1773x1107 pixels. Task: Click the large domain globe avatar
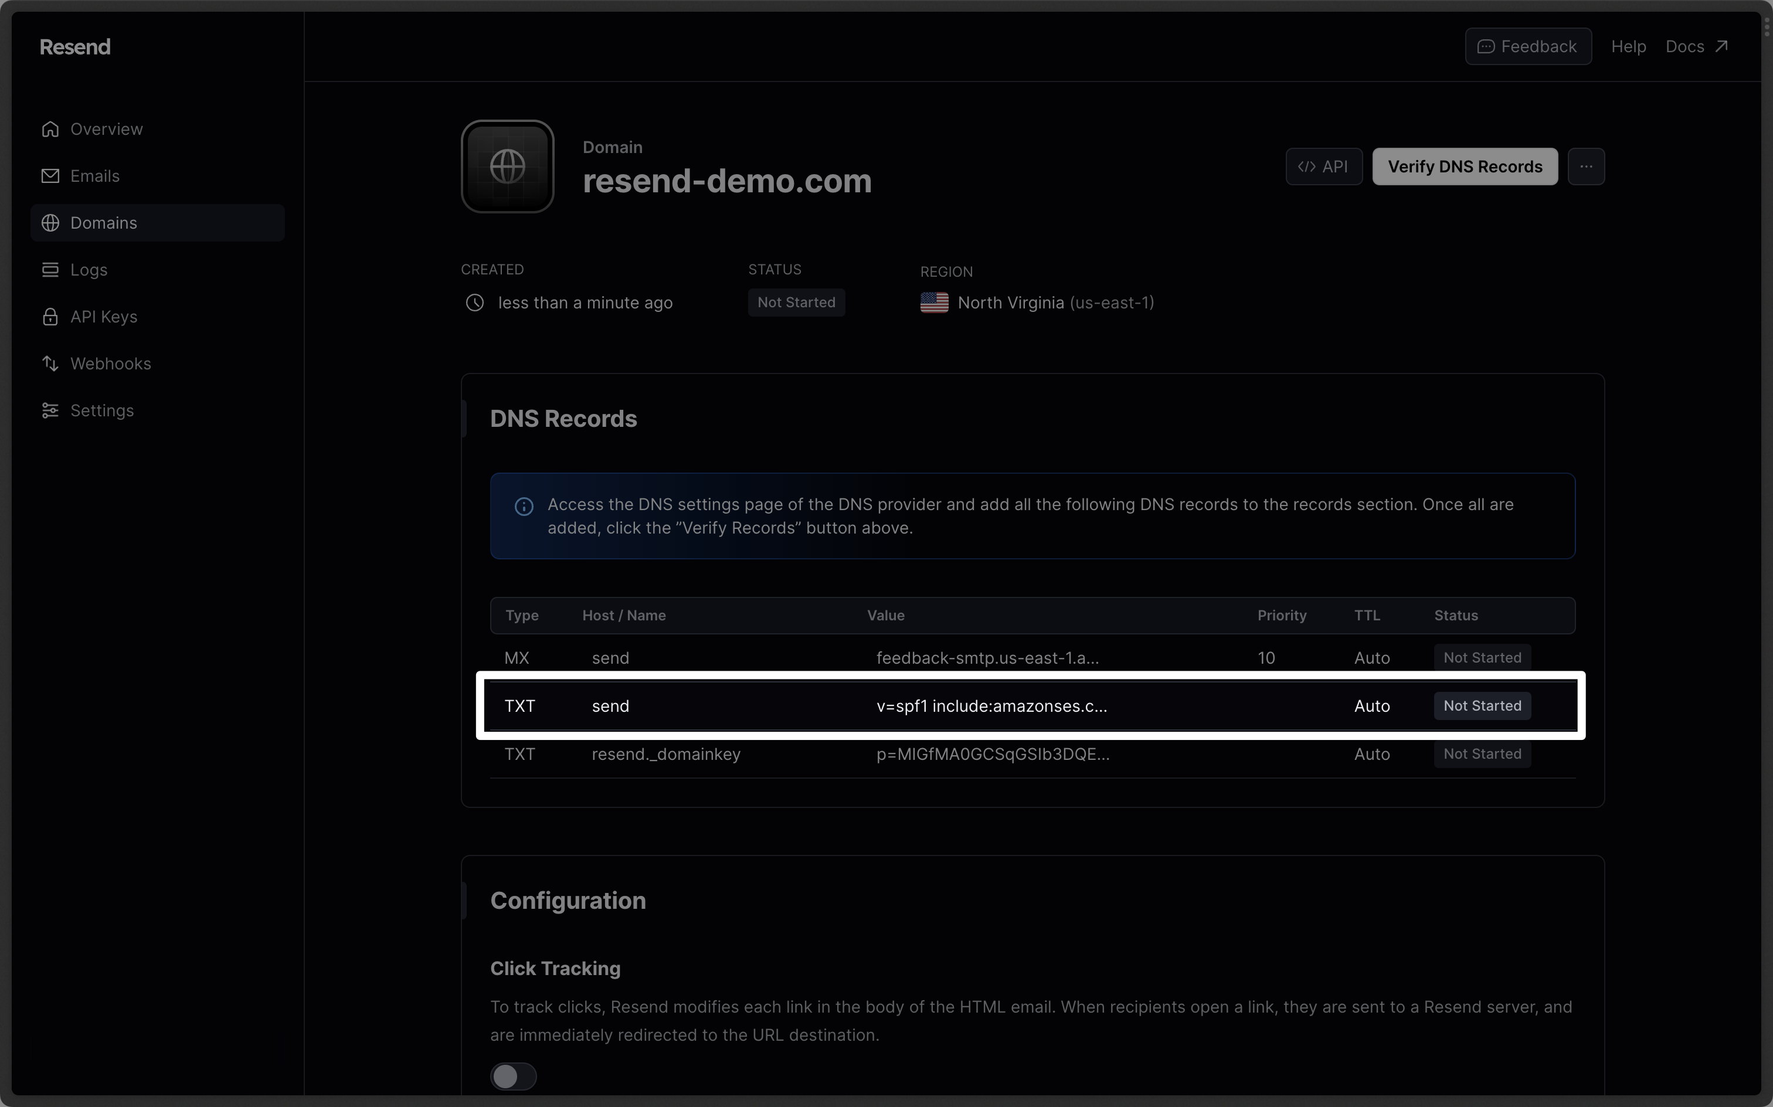tap(507, 166)
